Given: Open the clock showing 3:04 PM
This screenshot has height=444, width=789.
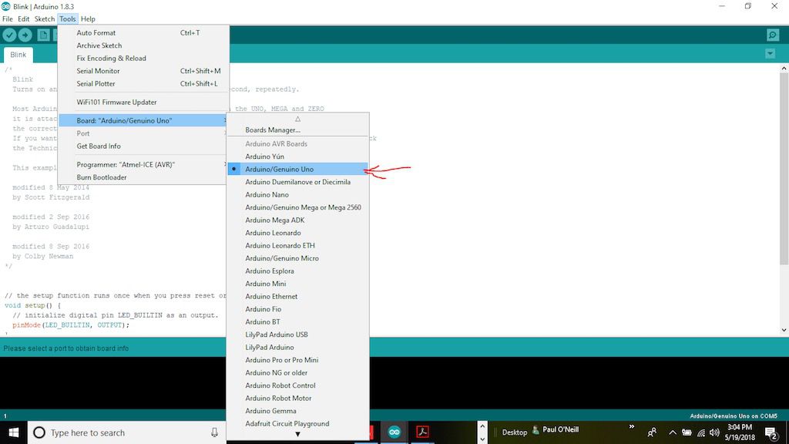Looking at the screenshot, I should pos(740,432).
